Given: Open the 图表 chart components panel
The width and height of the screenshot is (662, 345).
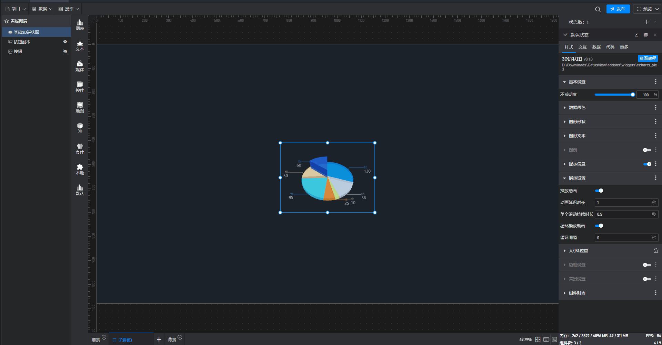Looking at the screenshot, I should pos(80,25).
